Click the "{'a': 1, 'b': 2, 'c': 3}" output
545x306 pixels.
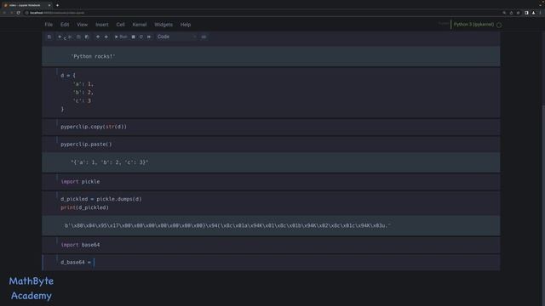(x=110, y=162)
